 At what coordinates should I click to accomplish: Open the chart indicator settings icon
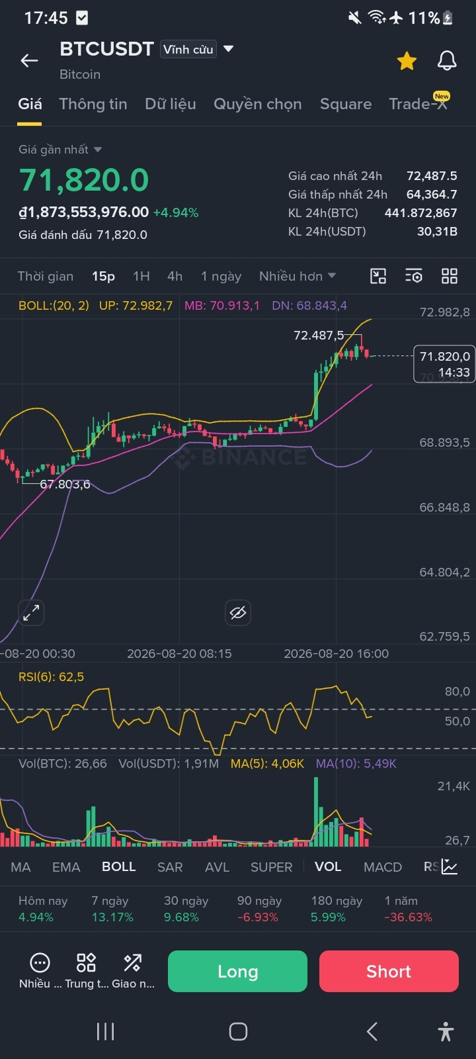pos(414,276)
